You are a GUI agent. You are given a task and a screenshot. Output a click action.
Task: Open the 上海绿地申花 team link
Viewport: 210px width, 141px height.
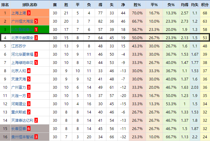22,63
